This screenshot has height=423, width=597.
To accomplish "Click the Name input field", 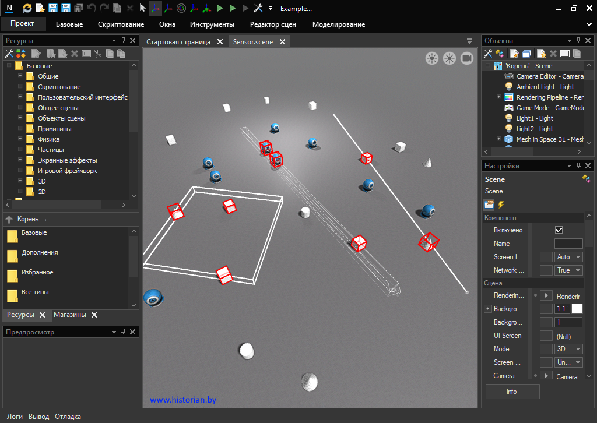I will click(568, 244).
